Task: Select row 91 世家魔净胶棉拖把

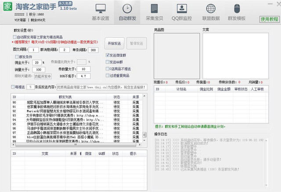Action: 76,107
